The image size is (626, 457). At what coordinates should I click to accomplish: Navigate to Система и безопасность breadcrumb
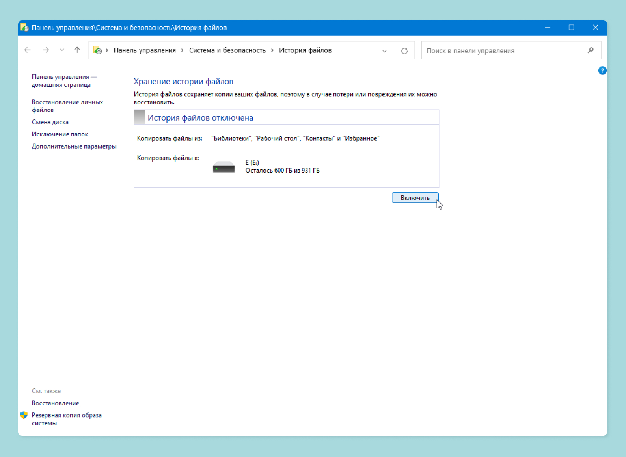pos(227,50)
